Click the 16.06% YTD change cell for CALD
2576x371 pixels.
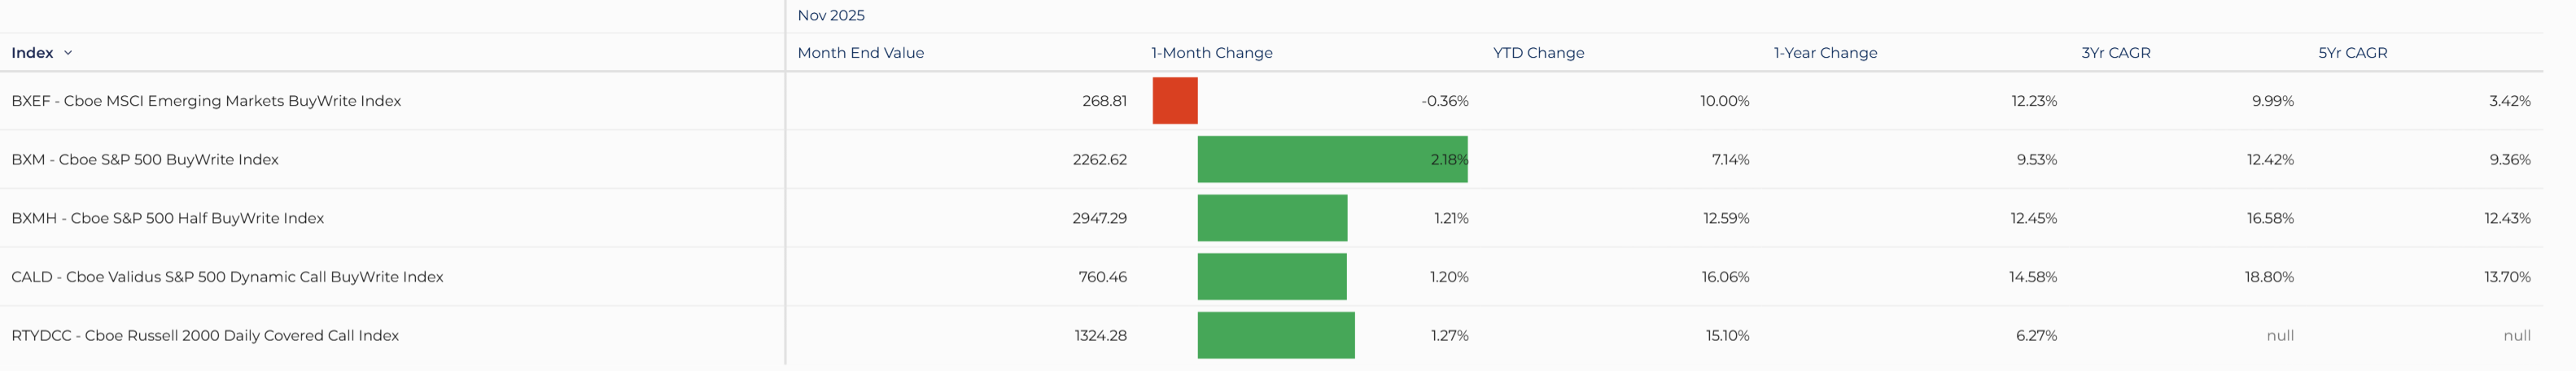pyautogui.click(x=1725, y=277)
